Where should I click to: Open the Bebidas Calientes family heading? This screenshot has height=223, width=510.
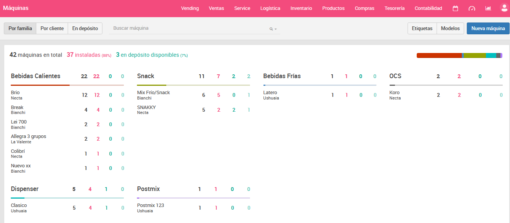coord(36,76)
